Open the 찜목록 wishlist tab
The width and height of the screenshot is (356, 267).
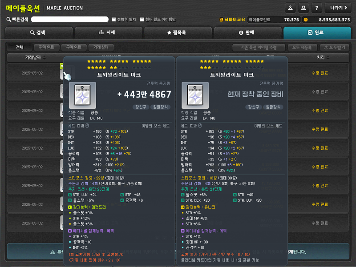point(178,32)
